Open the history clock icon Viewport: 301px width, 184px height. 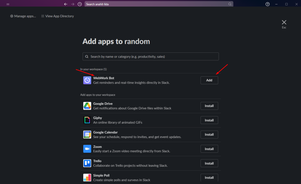click(80, 4)
